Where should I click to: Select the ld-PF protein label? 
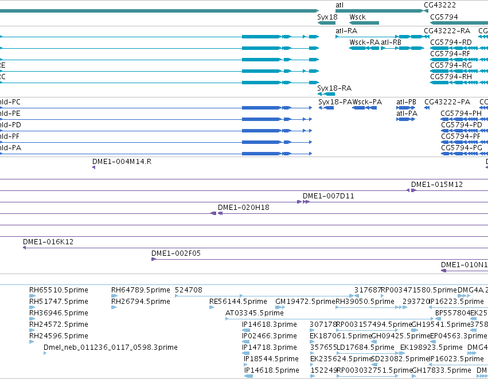[x=9, y=136]
